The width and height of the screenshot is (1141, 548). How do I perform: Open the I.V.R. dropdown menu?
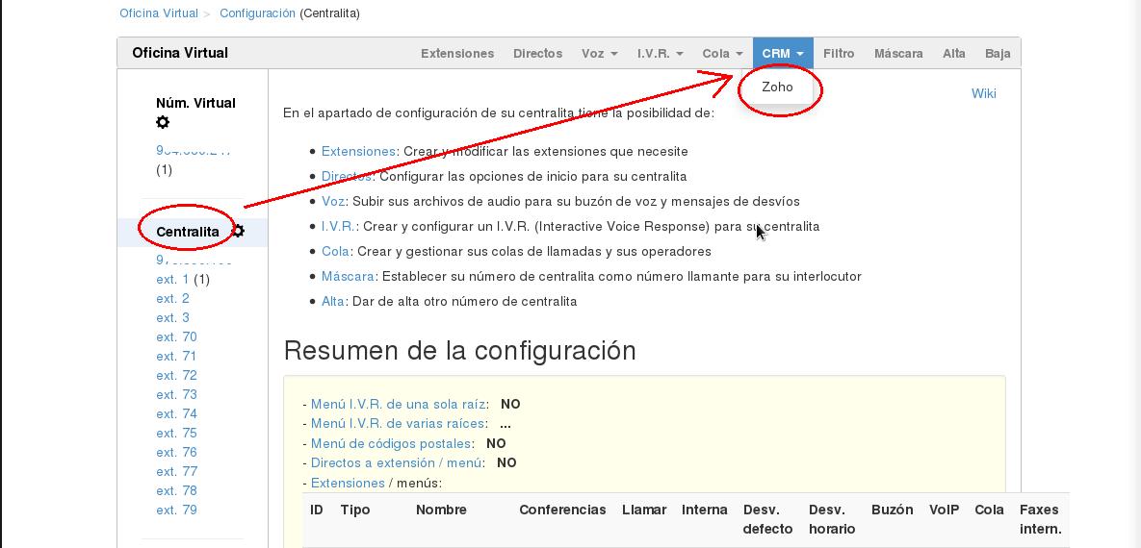pyautogui.click(x=660, y=54)
